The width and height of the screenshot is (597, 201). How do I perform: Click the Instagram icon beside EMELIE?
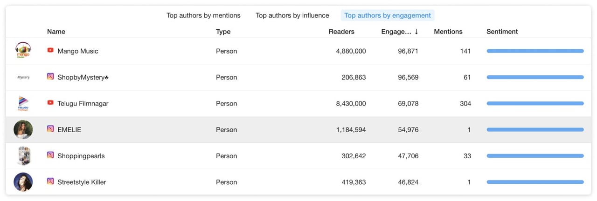tap(50, 129)
